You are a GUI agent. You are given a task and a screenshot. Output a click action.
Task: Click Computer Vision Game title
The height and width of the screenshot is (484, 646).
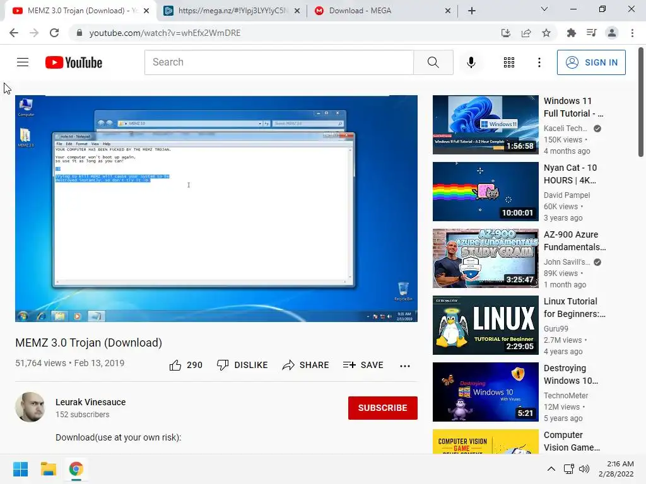tap(572, 441)
